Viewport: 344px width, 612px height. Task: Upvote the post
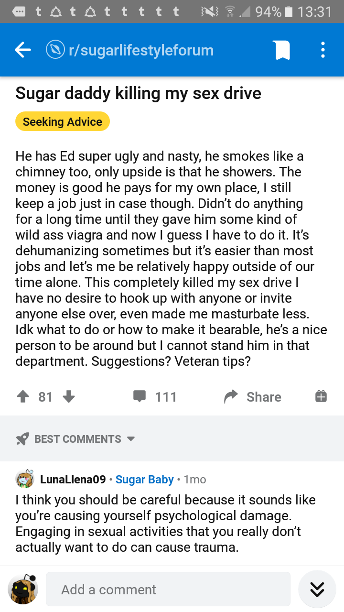22,397
